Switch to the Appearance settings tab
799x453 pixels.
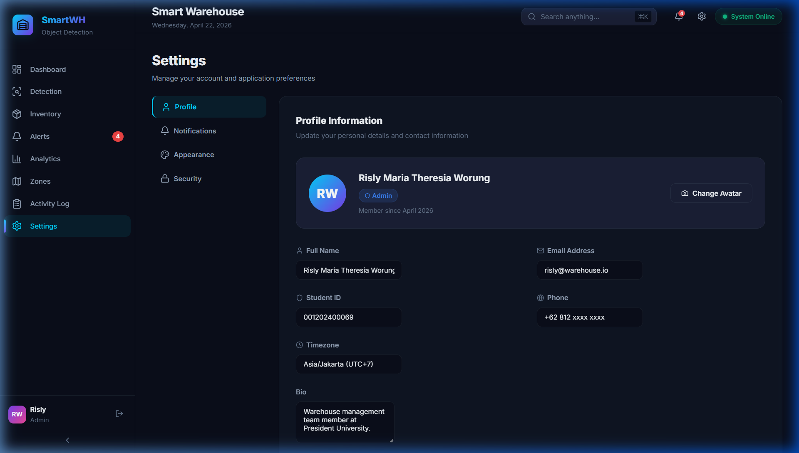194,155
